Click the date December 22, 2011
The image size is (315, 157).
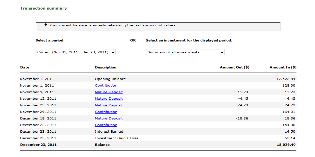(x=38, y=125)
